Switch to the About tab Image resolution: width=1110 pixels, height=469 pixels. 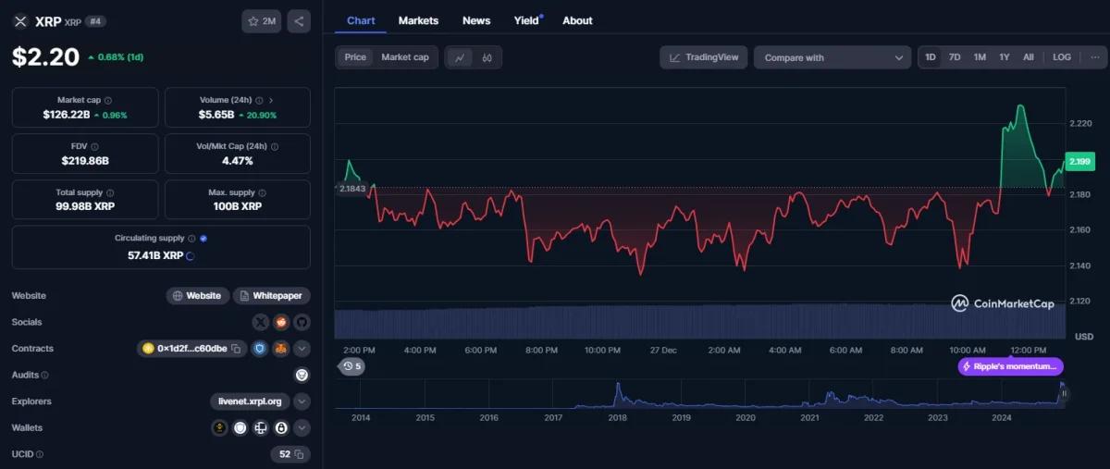[577, 20]
